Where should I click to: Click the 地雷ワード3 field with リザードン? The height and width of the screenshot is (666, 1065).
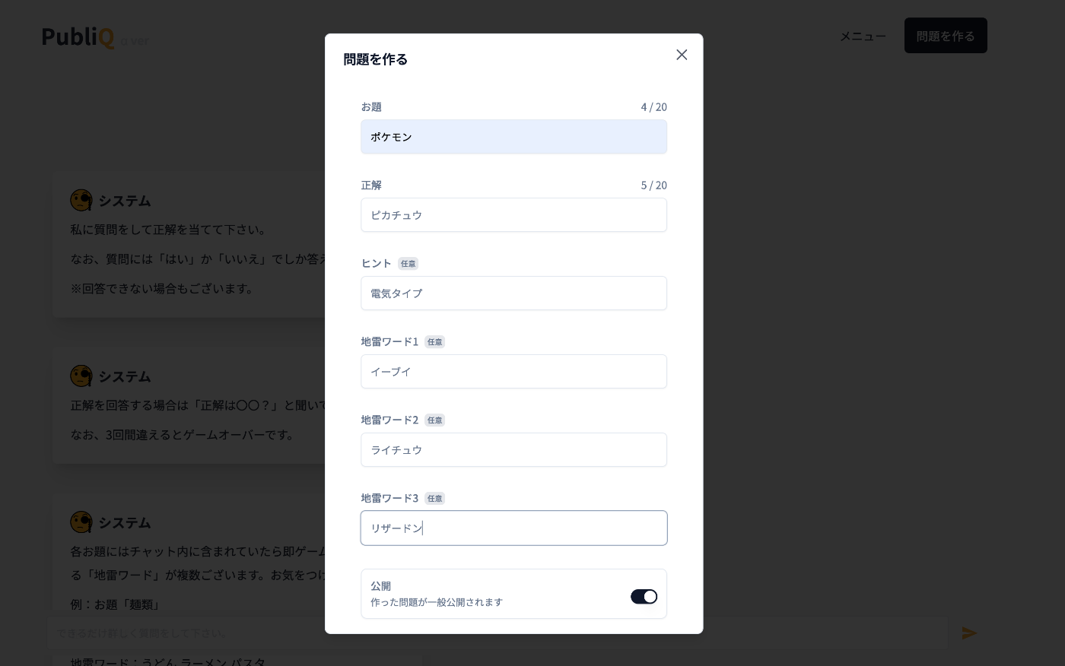tap(513, 528)
